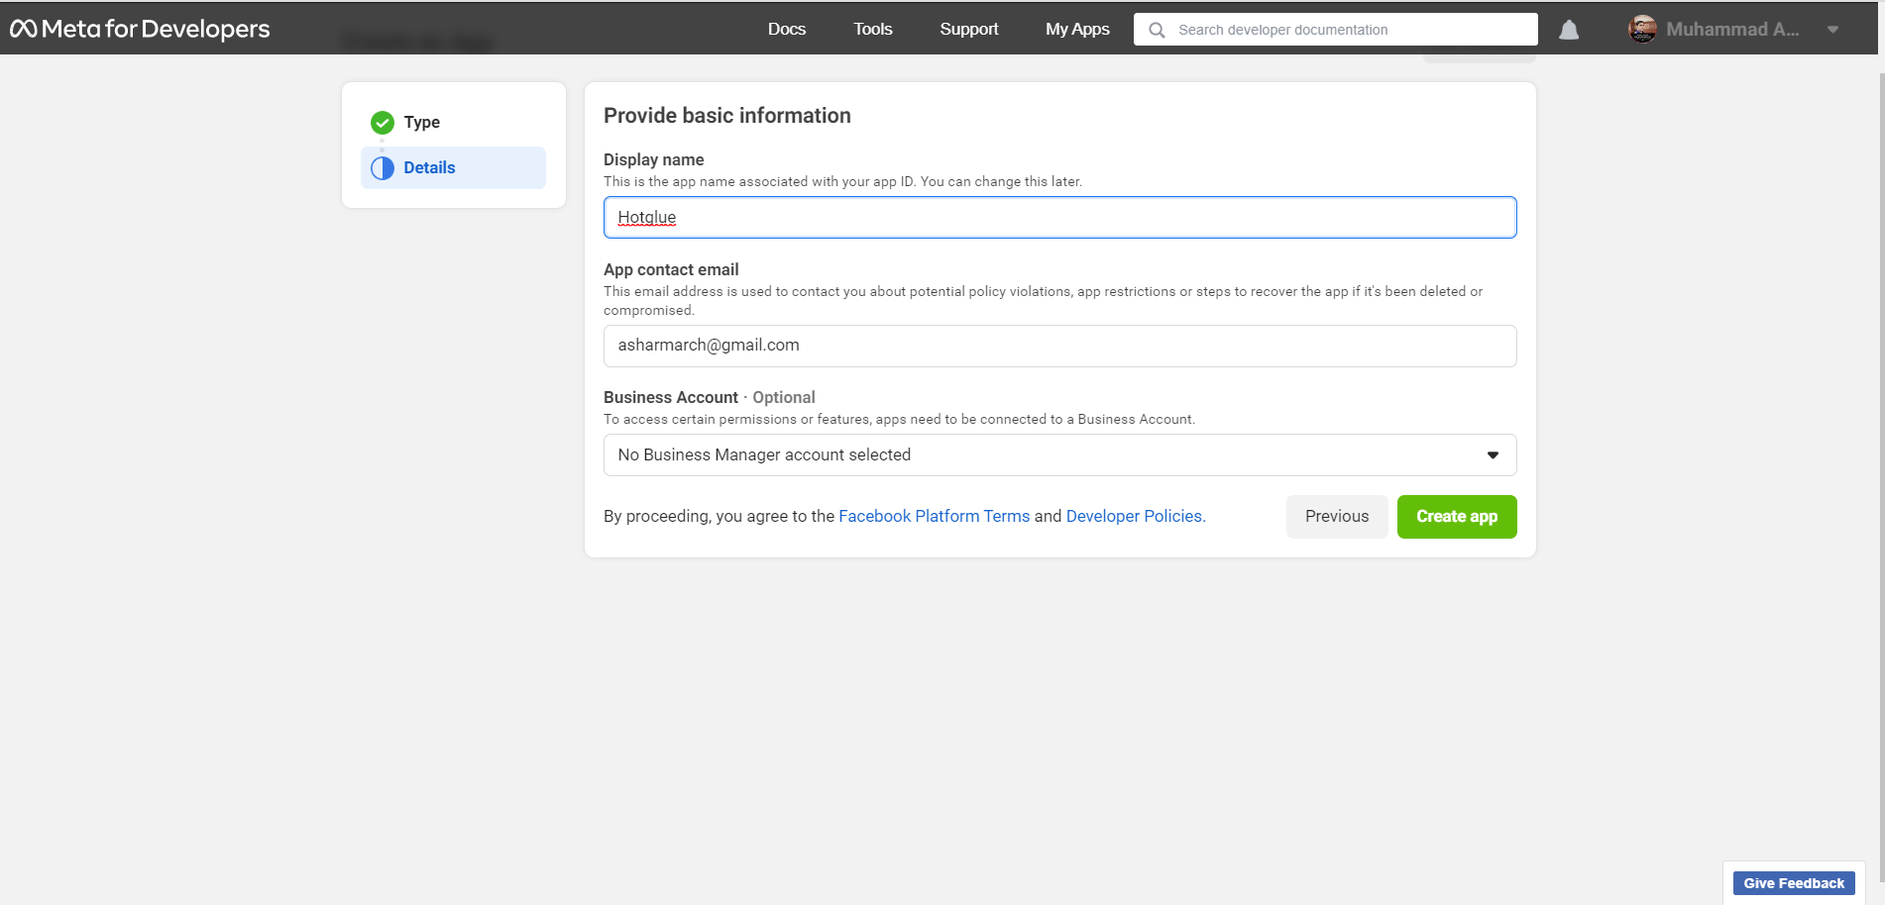
Task: Open the Tools menu
Action: tap(873, 29)
